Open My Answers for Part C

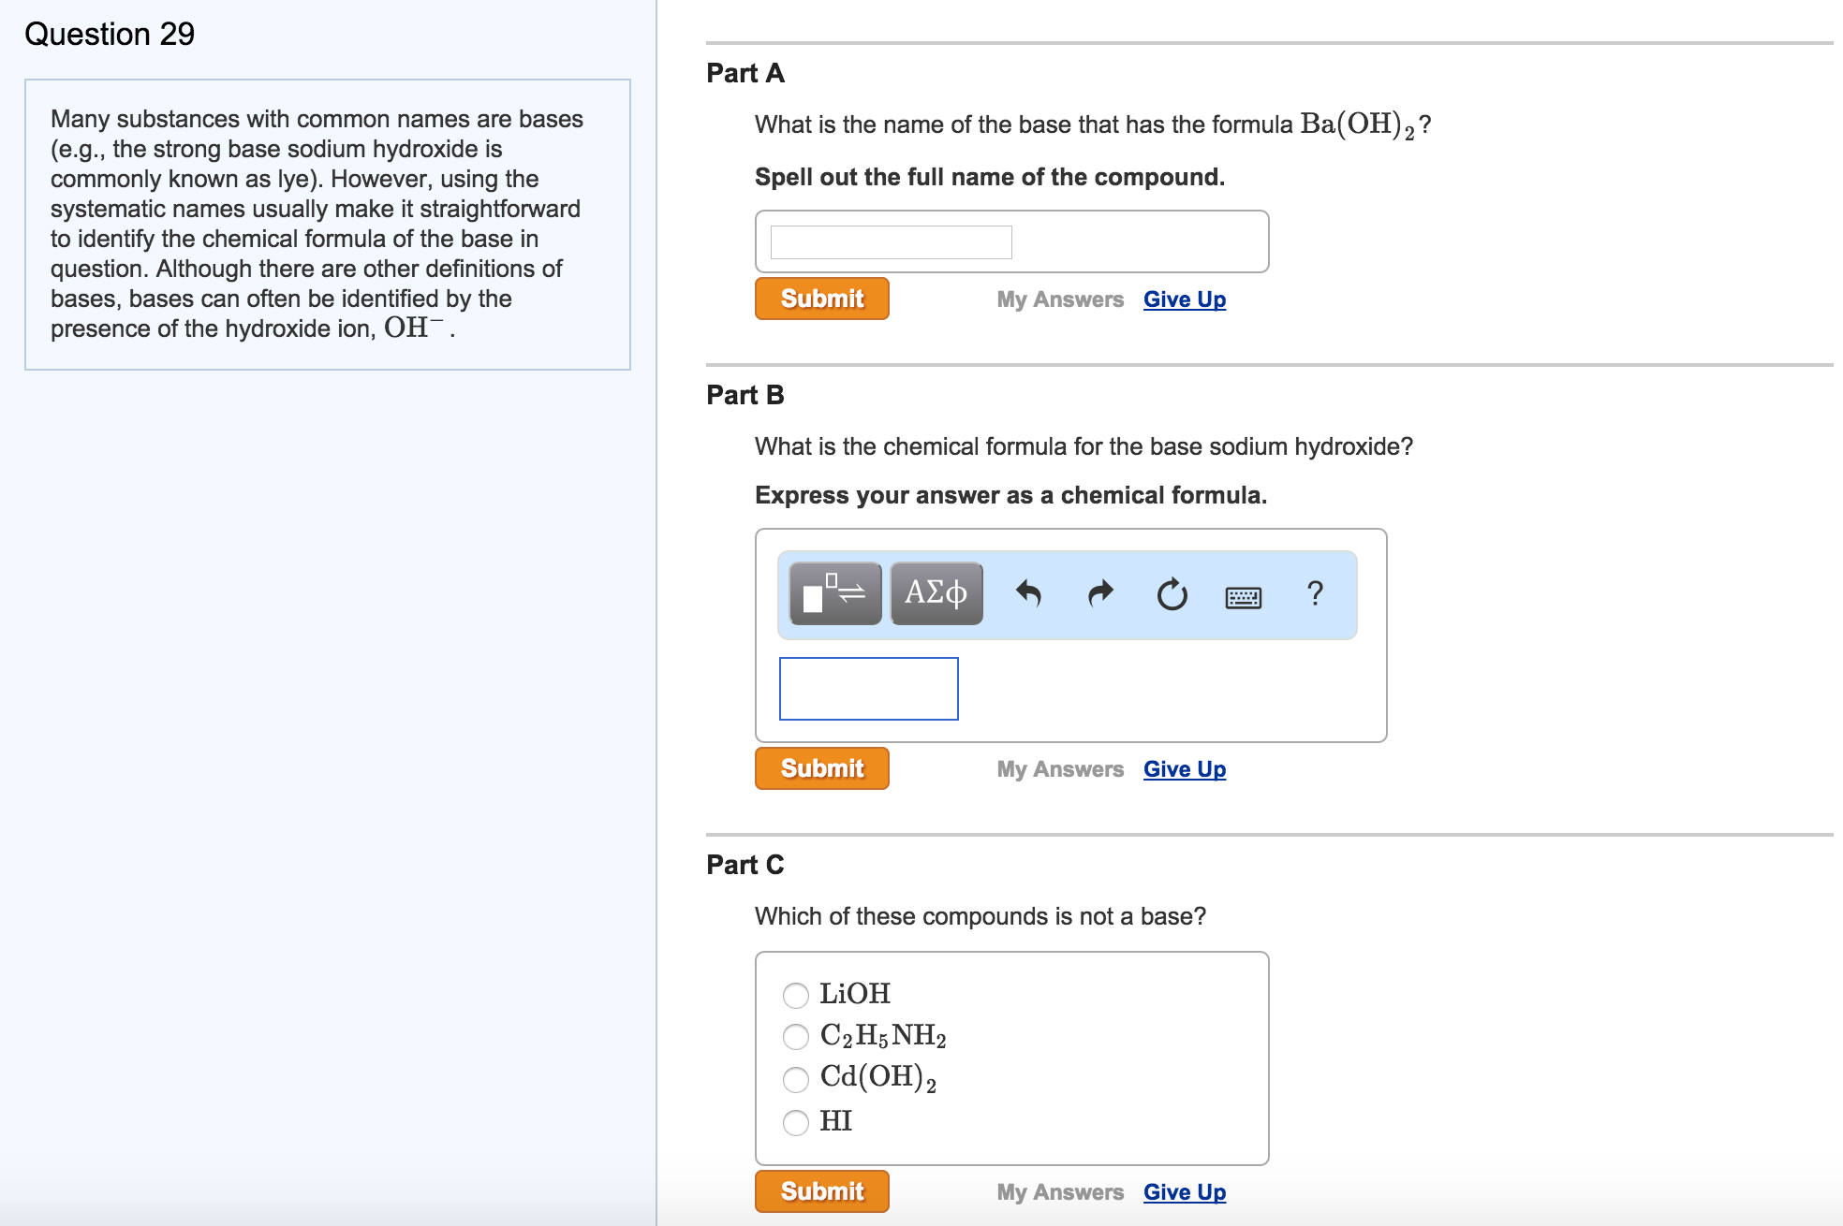click(1059, 1191)
